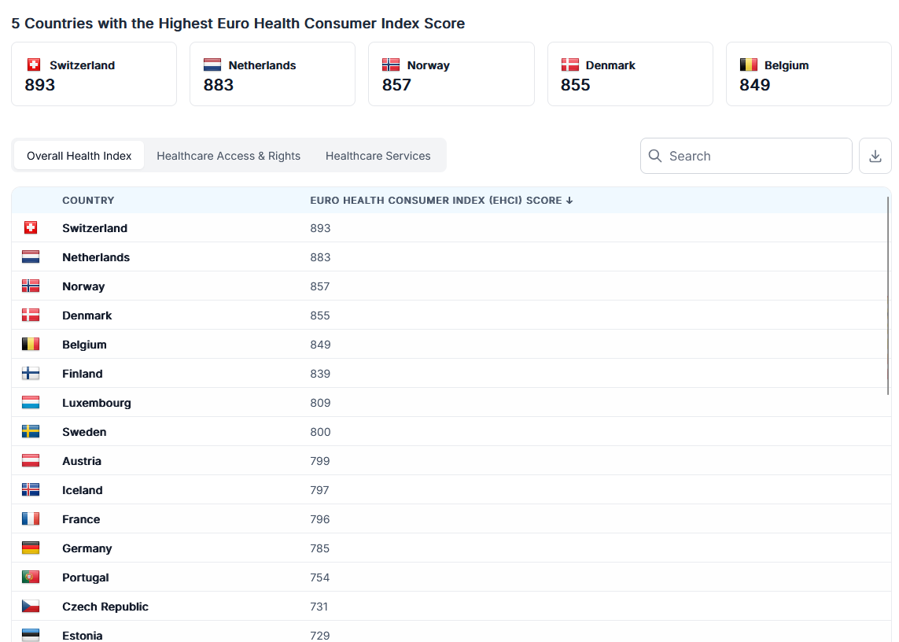Click the download icon button
899x642 pixels.
point(875,156)
